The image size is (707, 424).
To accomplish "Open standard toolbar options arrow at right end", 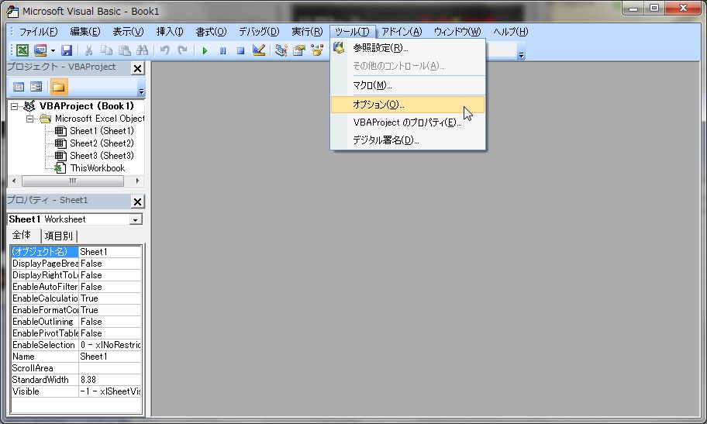I will tap(521, 55).
